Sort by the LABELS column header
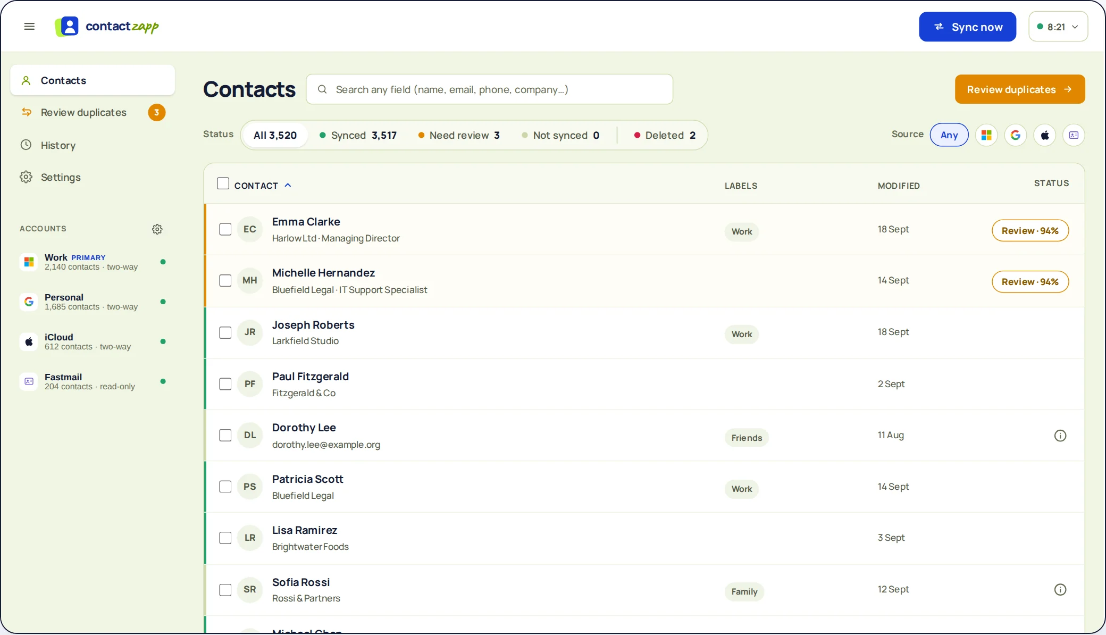The width and height of the screenshot is (1106, 635). tap(741, 186)
